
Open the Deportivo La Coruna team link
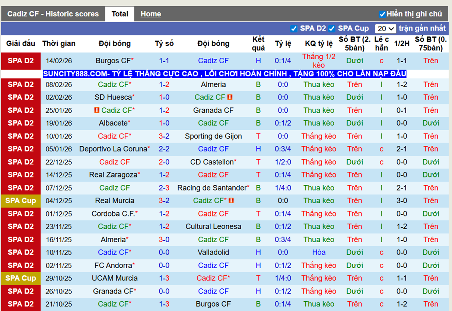coord(113,149)
